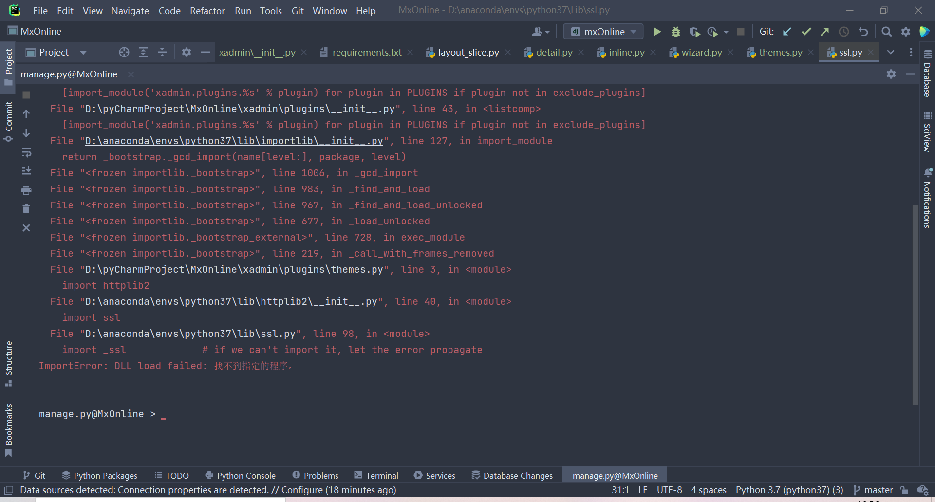Open Python 3.7 interpreter selector
Screen dimensions: 935x502
point(789,490)
